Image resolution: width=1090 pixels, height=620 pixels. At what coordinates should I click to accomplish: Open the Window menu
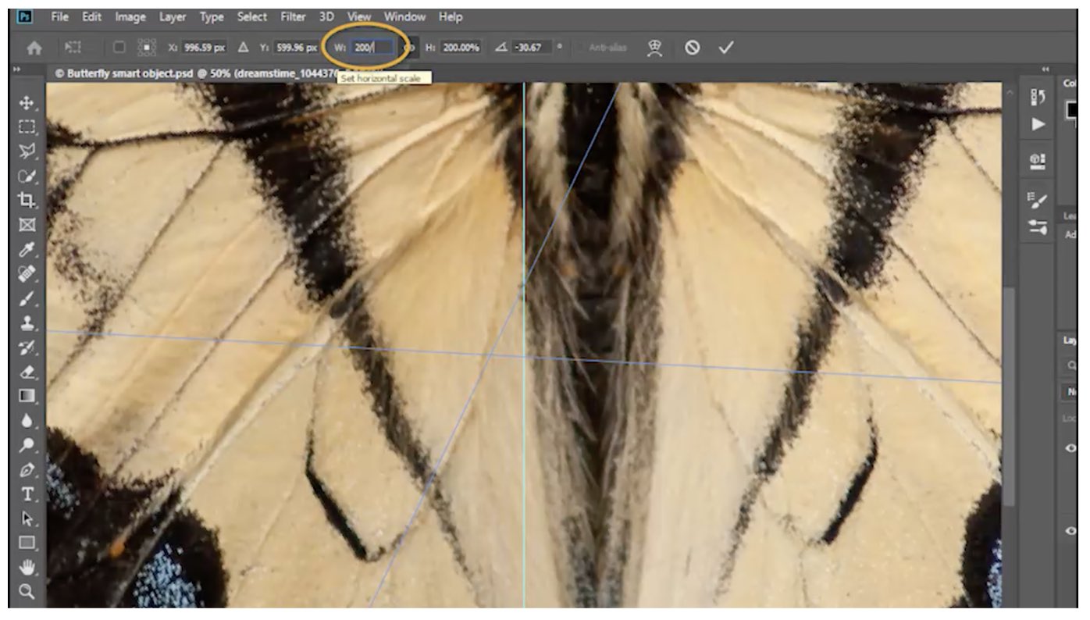click(x=404, y=16)
